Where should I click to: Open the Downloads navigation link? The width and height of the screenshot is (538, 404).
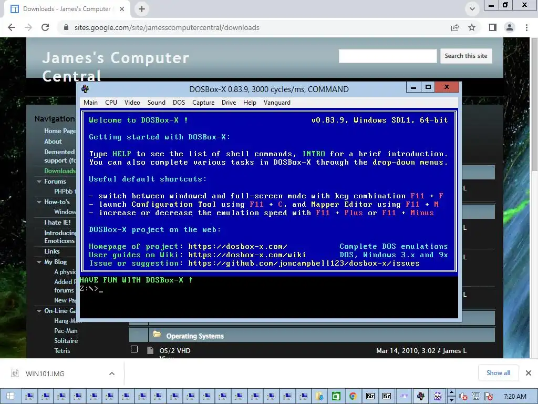60,171
